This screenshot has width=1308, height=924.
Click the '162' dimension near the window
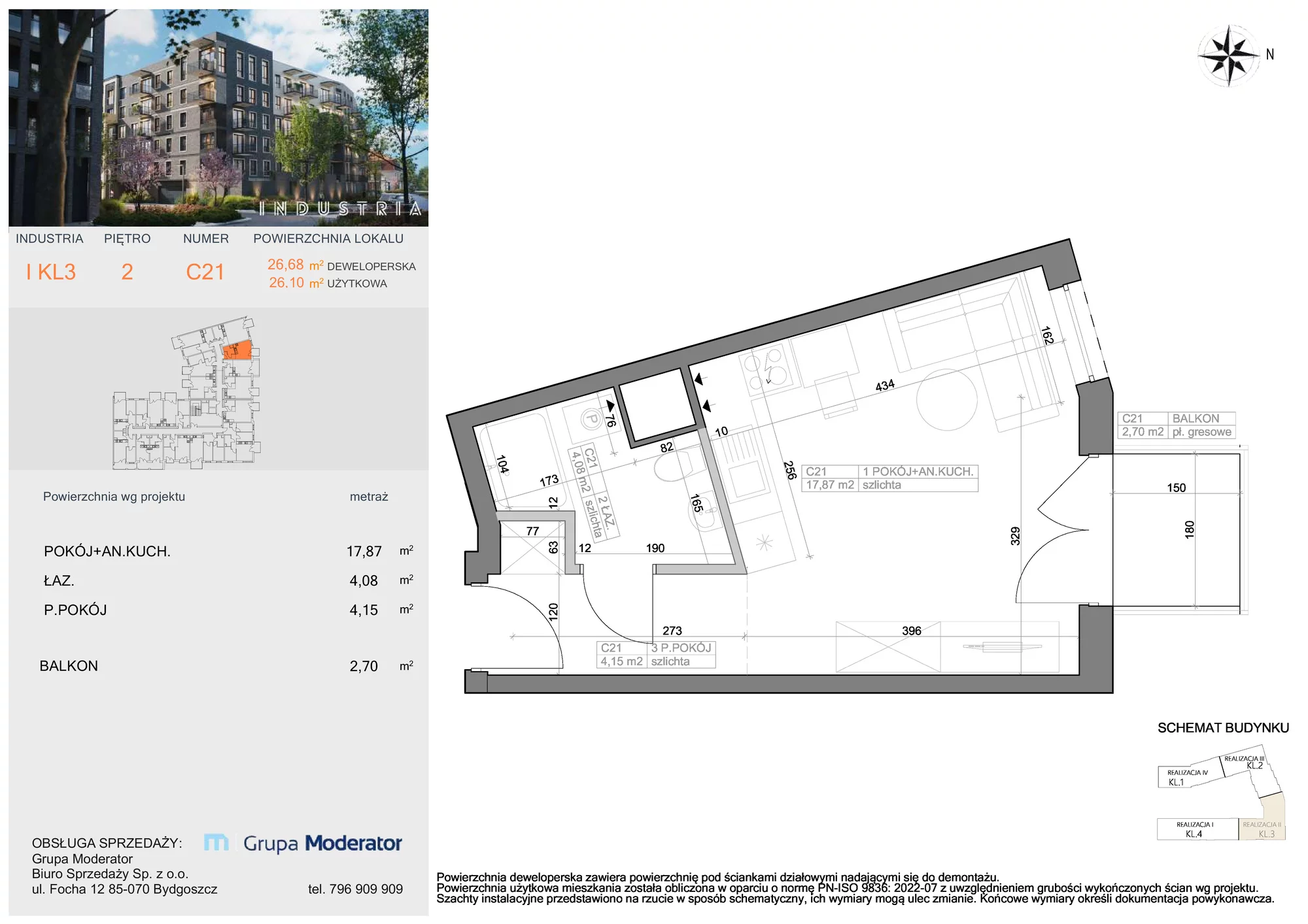click(x=1047, y=335)
